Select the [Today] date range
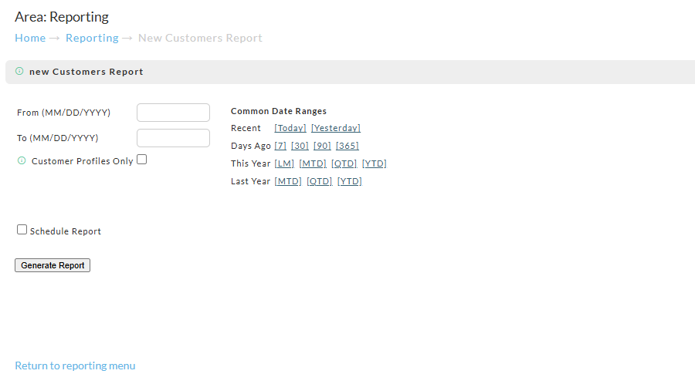Image resolution: width=695 pixels, height=384 pixels. pyautogui.click(x=290, y=128)
